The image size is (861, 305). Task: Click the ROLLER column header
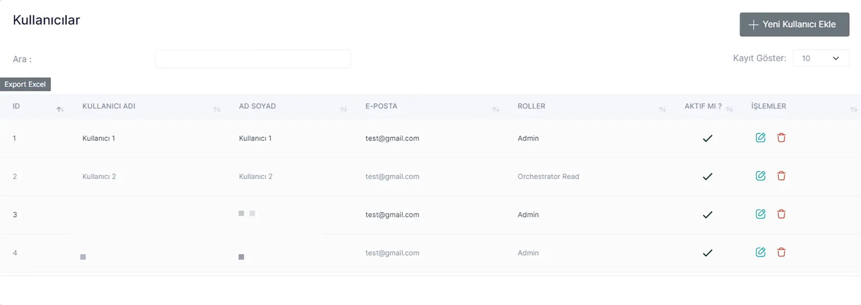(x=531, y=106)
